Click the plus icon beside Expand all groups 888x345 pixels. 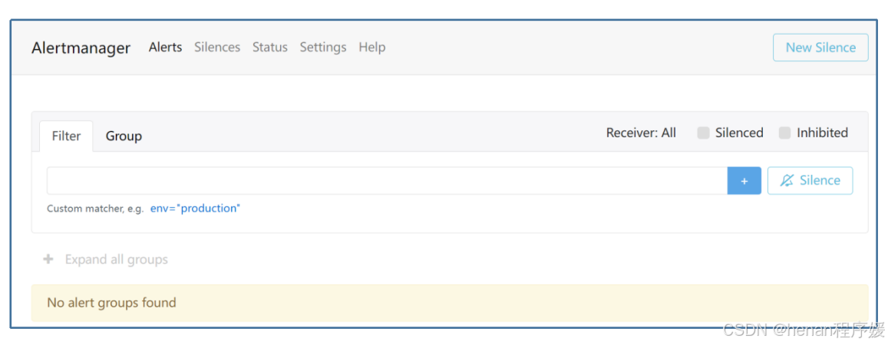tap(48, 260)
